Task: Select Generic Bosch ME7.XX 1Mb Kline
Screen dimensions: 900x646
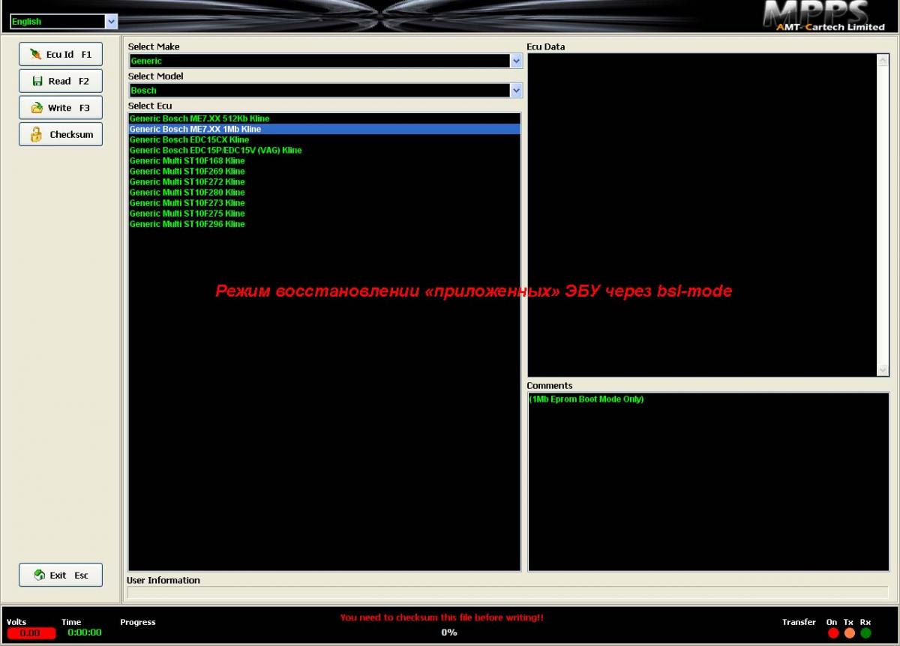Action: click(324, 129)
